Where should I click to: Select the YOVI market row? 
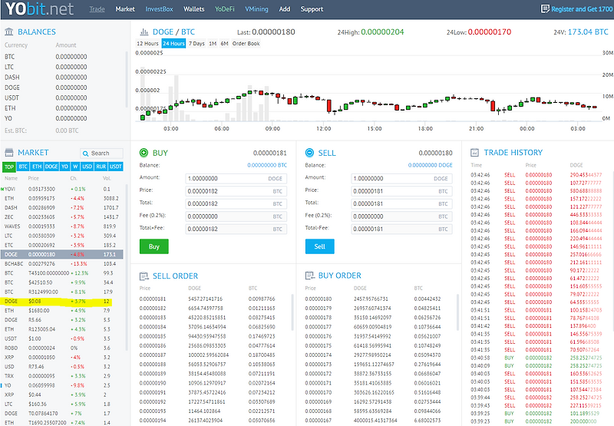coord(62,189)
